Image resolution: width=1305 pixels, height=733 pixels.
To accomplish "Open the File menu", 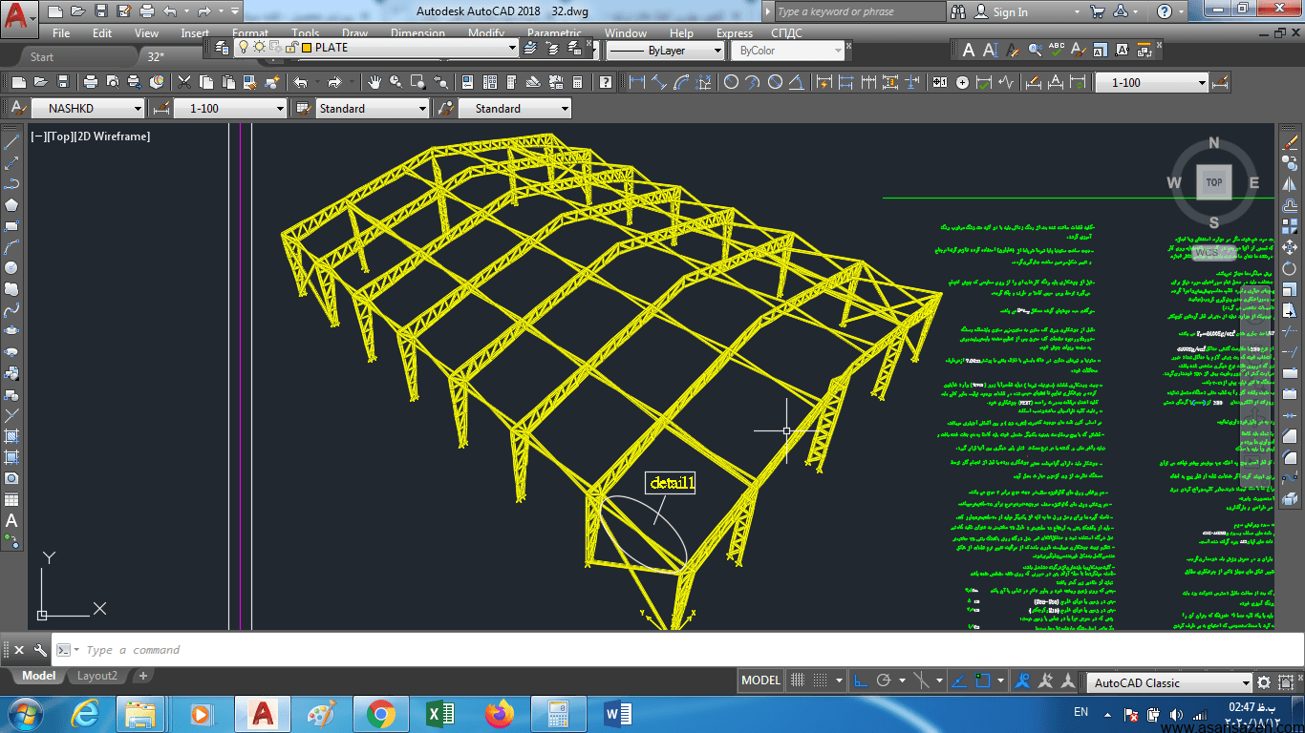I will click(x=61, y=32).
